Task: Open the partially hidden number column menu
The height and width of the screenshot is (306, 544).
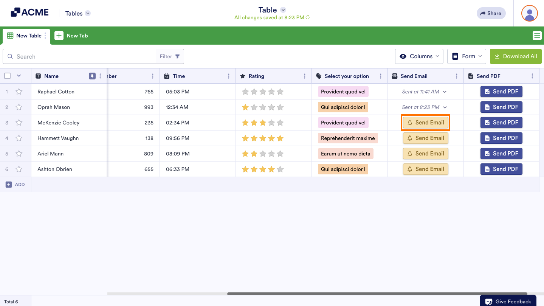Action: pos(153,76)
